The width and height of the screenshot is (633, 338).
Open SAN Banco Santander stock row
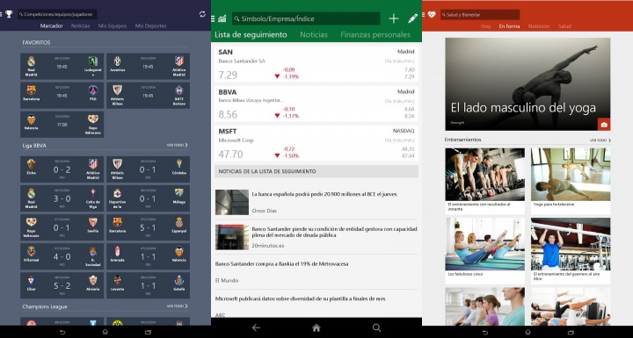click(316, 64)
